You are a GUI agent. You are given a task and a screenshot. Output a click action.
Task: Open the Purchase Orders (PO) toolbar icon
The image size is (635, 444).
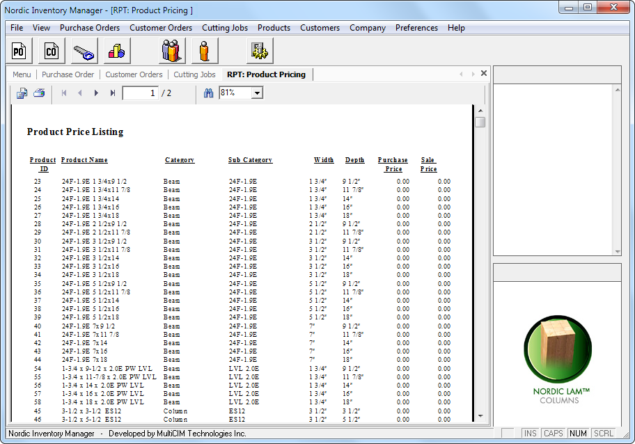point(19,51)
